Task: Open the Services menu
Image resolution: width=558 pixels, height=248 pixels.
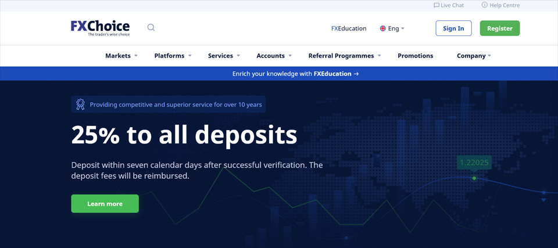Action: pos(221,56)
